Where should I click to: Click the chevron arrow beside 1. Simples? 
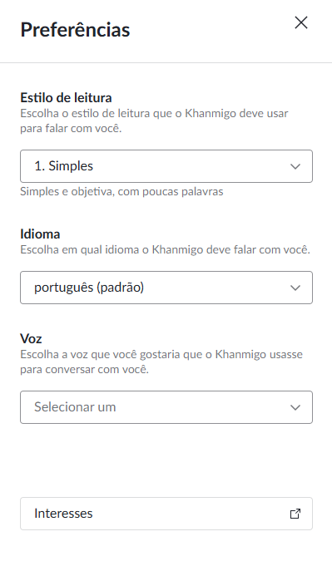pos(295,166)
